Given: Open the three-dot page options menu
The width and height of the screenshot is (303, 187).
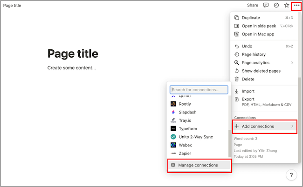Looking at the screenshot, I should click(296, 6).
